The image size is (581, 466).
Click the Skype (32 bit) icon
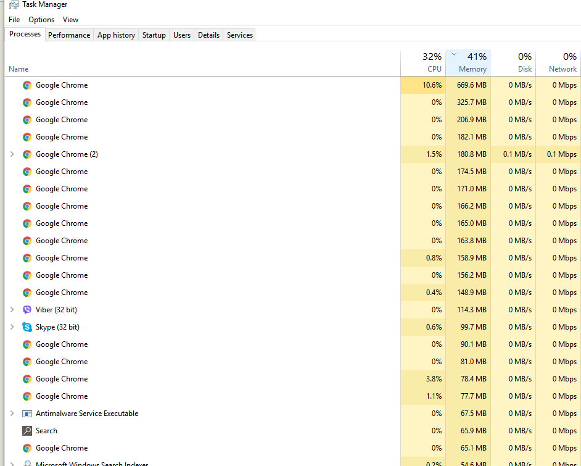click(27, 327)
